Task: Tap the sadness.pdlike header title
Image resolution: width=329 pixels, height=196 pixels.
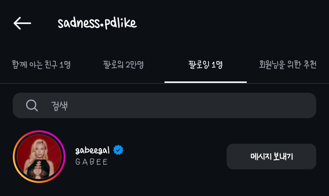Action: point(97,23)
